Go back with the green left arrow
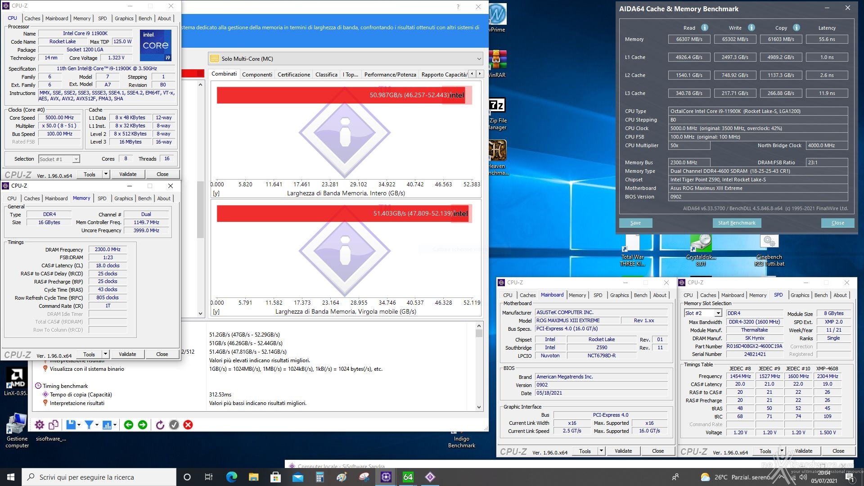Screen dimensions: 864x486 click(x=129, y=425)
